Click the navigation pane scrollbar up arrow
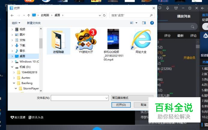 [41, 29]
